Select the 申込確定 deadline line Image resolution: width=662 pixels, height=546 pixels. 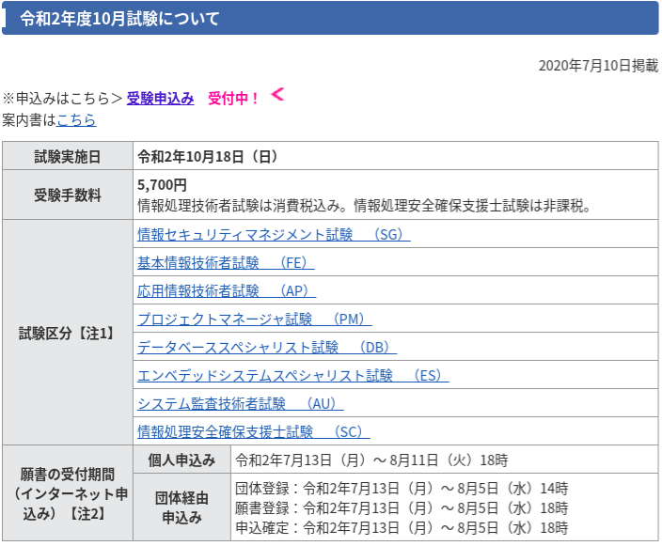coord(402,527)
